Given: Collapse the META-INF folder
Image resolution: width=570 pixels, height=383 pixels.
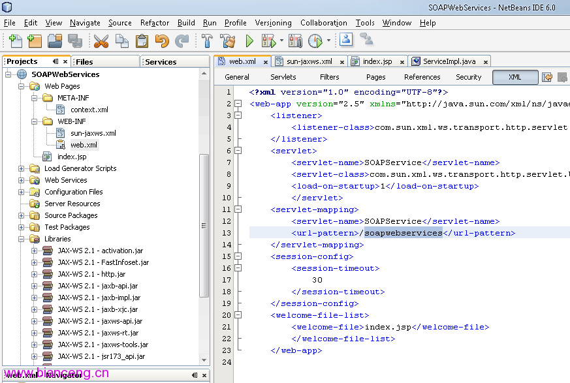Looking at the screenshot, I should 34,98.
